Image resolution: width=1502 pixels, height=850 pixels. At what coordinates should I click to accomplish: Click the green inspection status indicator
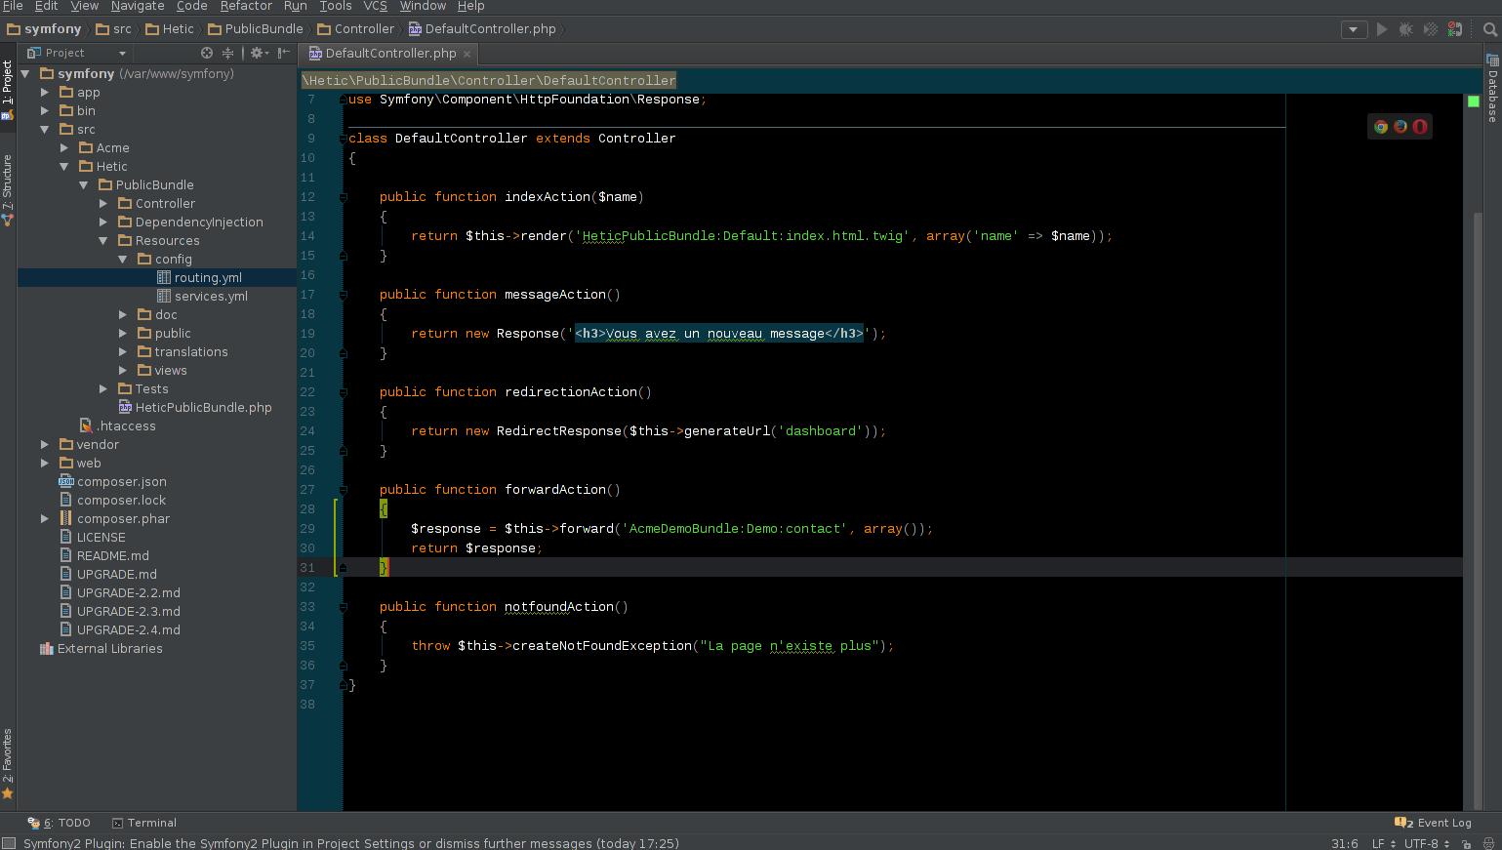coord(1474,101)
